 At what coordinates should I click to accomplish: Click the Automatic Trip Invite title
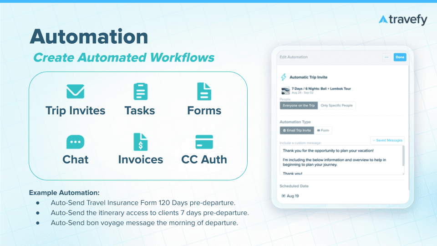tap(308, 77)
